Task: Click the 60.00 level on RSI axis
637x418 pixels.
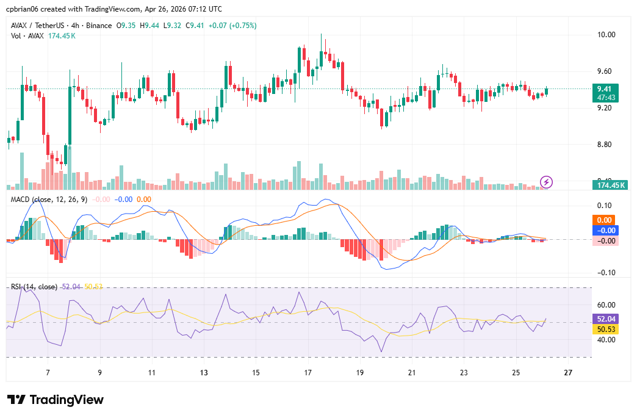Action: 606,305
